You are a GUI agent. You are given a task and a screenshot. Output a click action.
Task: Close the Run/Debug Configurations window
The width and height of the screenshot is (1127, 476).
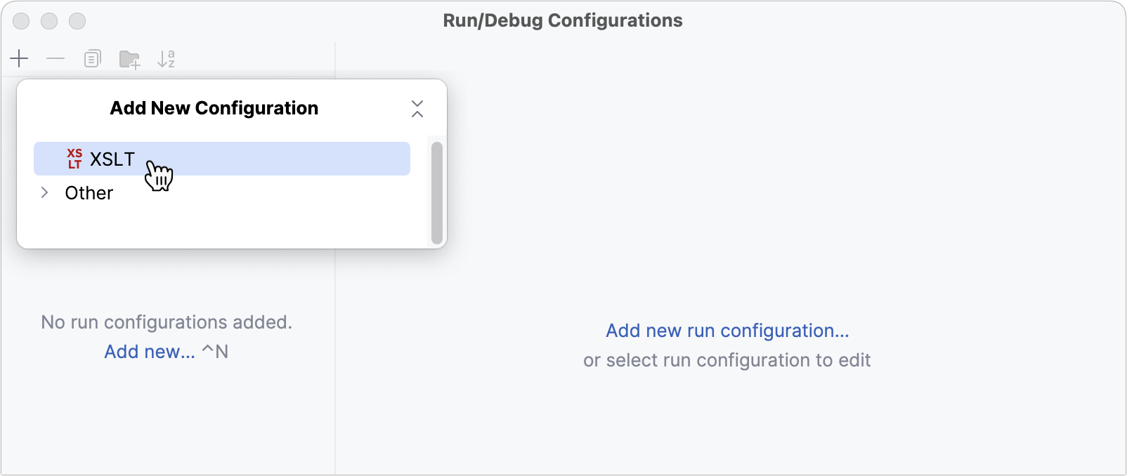(x=21, y=21)
